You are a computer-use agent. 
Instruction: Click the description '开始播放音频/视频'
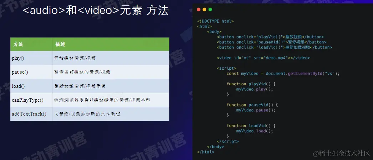(75, 58)
